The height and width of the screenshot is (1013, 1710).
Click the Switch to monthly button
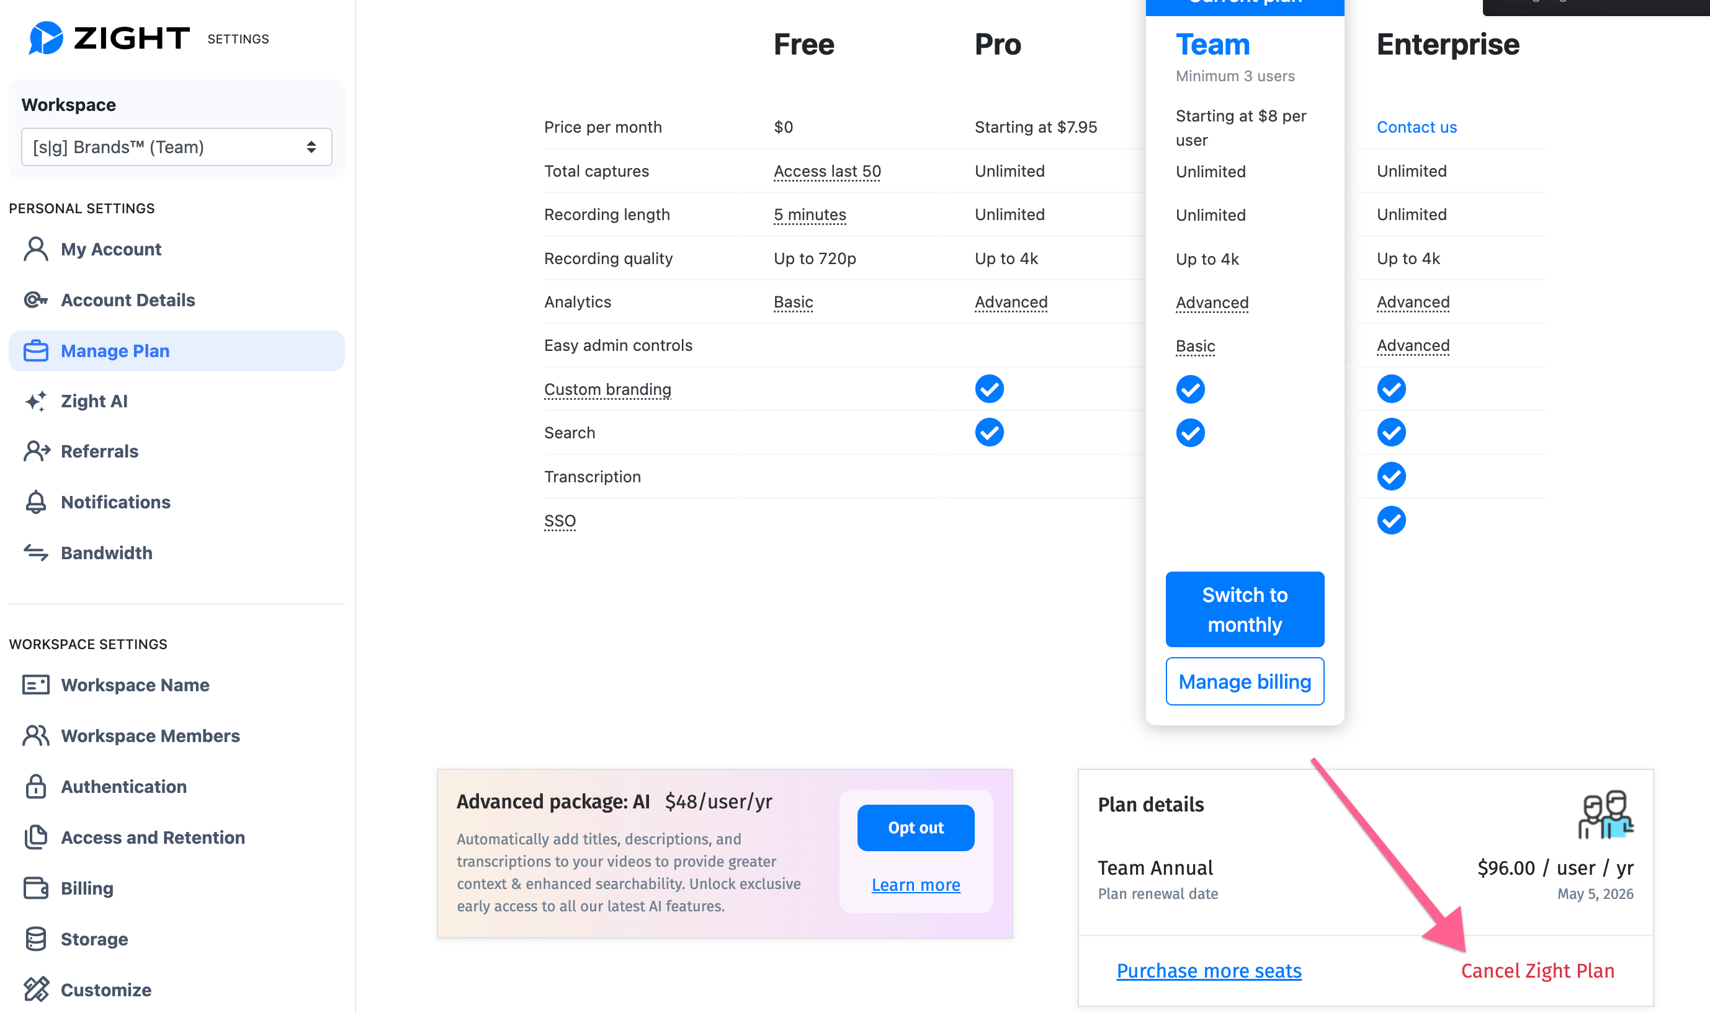(1245, 609)
